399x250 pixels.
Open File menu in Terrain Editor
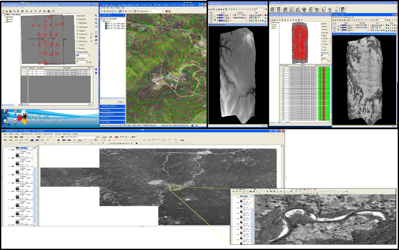coord(104,8)
